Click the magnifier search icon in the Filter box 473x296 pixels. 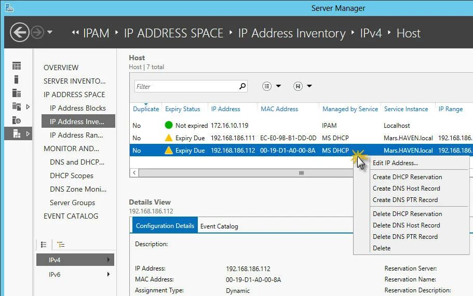point(242,86)
